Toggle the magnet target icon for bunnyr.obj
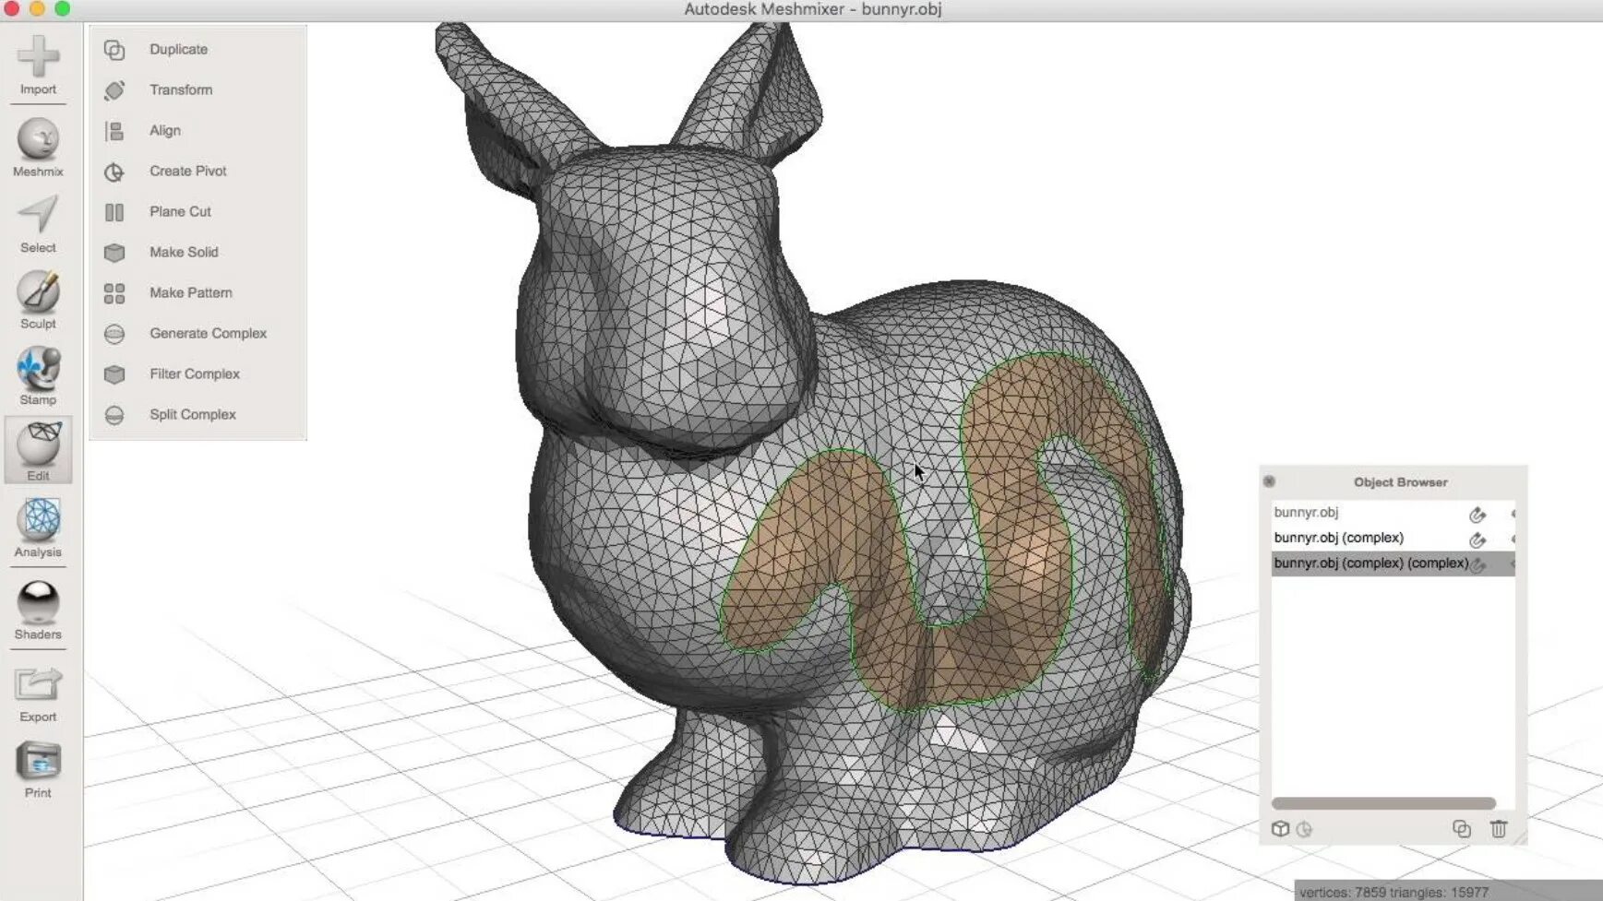Viewport: 1603px width, 901px height. (x=1477, y=515)
